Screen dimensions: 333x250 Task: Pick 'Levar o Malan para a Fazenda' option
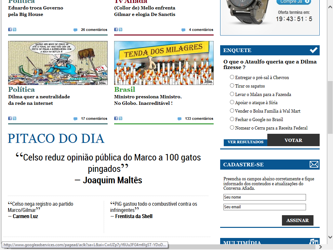(x=232, y=94)
